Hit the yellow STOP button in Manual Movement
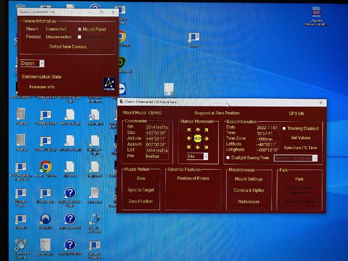Image resolution: width=348 pixels, height=261 pixels. pos(197,138)
